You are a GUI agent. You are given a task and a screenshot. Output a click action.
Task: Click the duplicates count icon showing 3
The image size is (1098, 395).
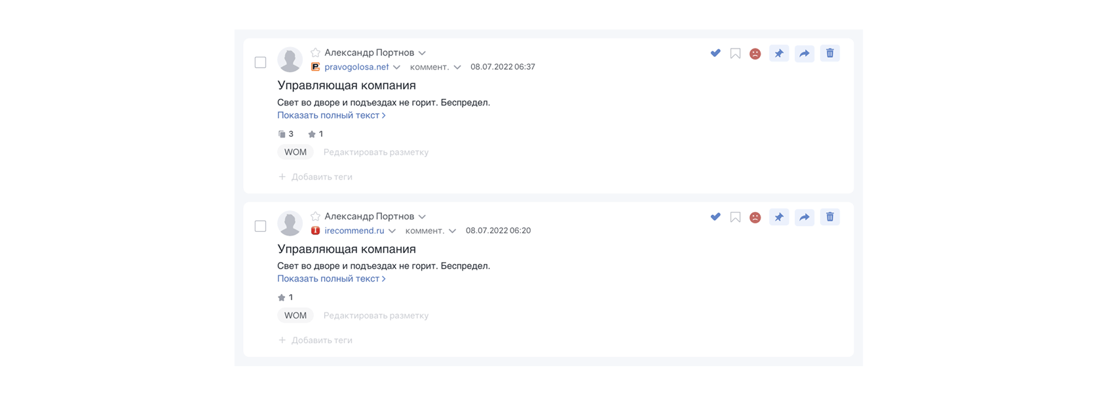[282, 134]
